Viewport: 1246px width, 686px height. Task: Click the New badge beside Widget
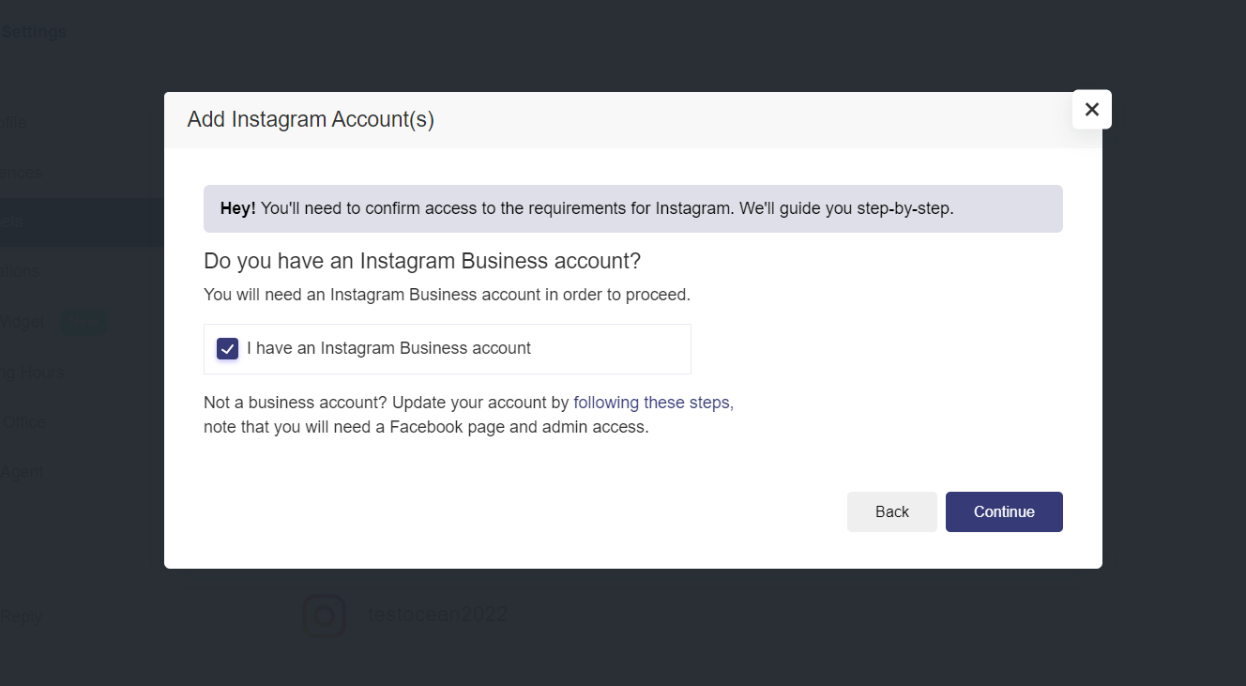(x=83, y=322)
